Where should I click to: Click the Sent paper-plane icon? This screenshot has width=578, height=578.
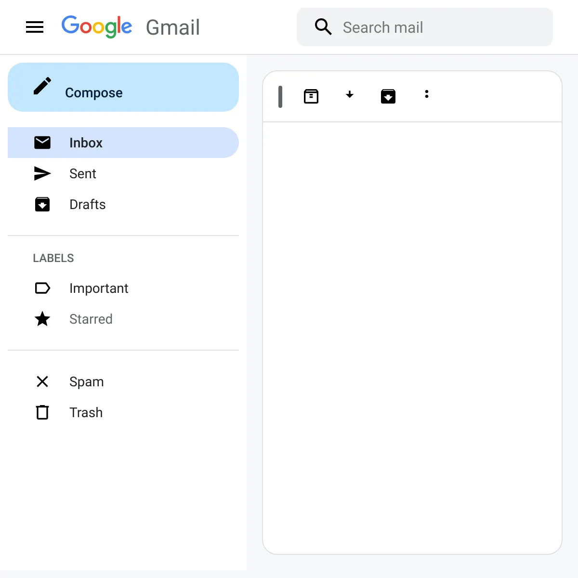43,173
